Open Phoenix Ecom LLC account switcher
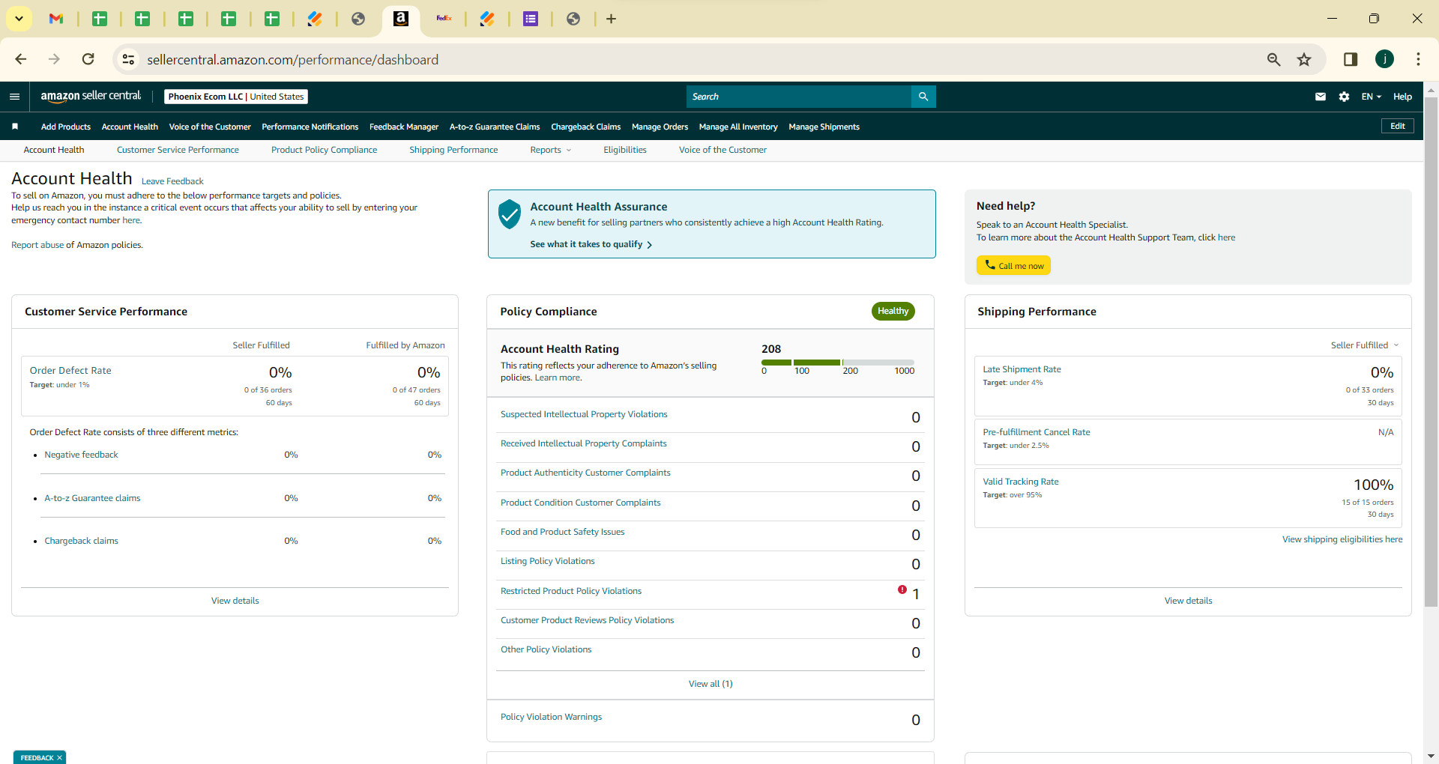 [x=236, y=97]
